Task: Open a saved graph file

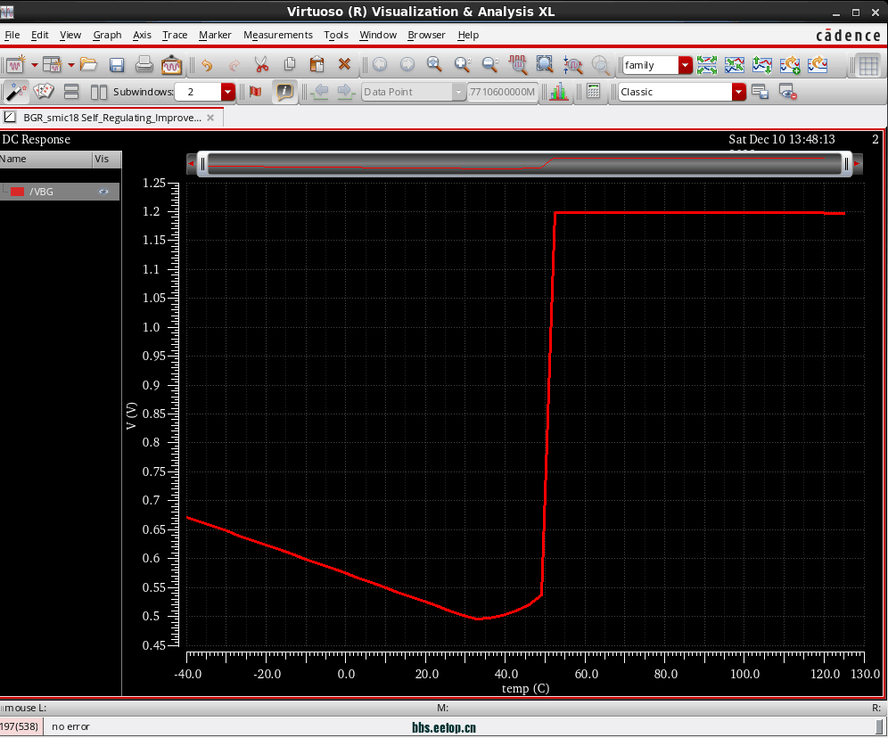Action: (x=89, y=64)
